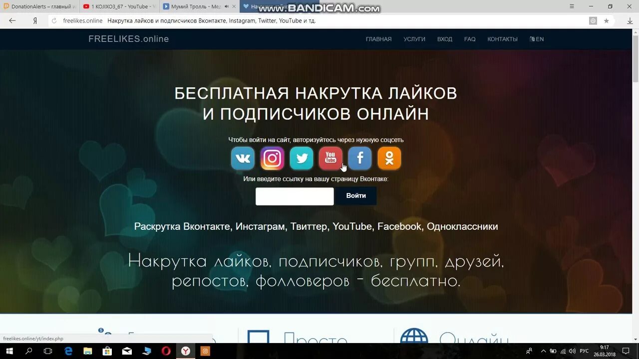Switch the РУС keyboard language indicator

[x=584, y=351]
